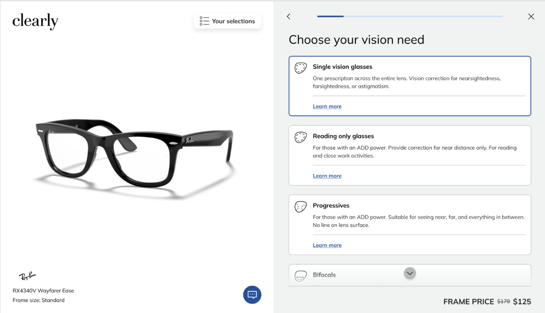This screenshot has width=545, height=313.
Task: Click the lens icon beside Bifocals
Action: coord(301,275)
